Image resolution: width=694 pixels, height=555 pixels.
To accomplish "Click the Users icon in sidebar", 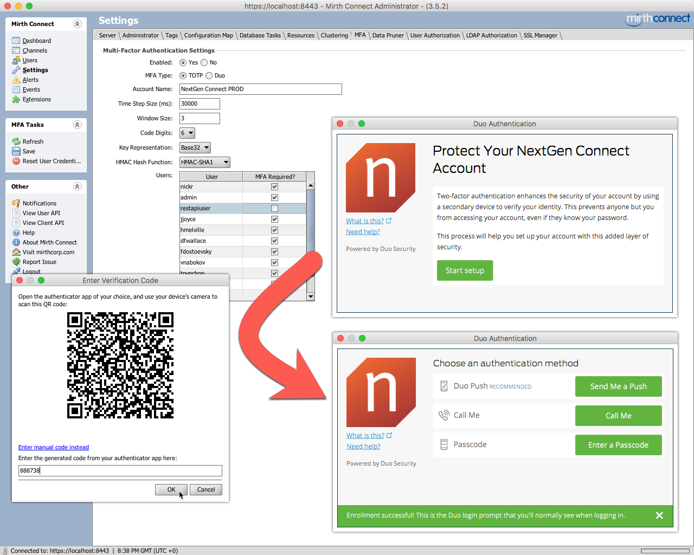I will coord(16,60).
